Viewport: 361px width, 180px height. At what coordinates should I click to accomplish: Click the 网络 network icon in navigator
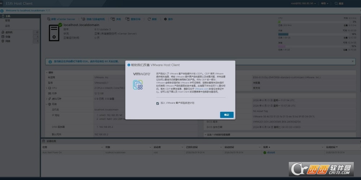[3, 41]
